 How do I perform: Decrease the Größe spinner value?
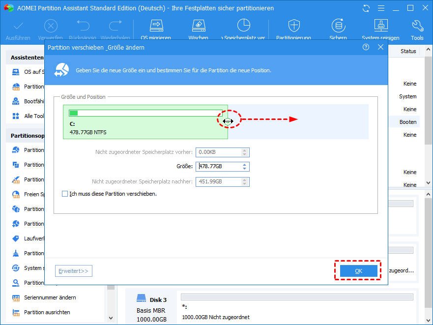[x=244, y=168]
